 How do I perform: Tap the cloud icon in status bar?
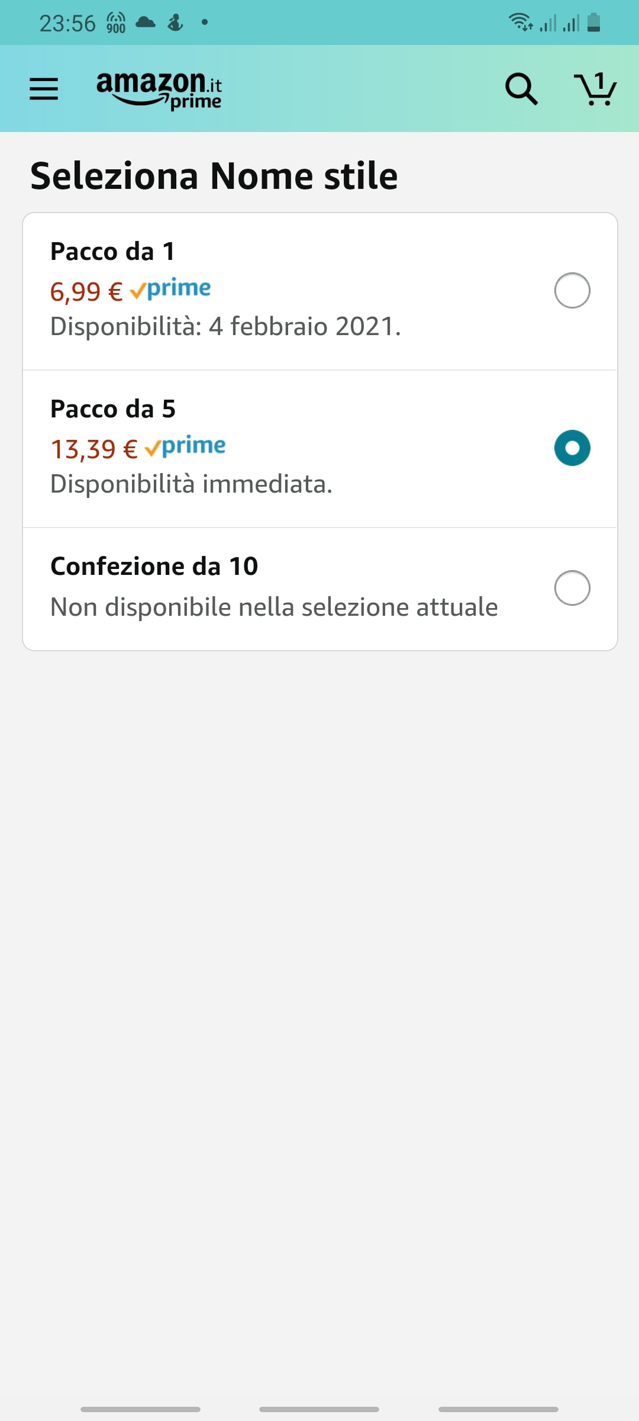146,22
